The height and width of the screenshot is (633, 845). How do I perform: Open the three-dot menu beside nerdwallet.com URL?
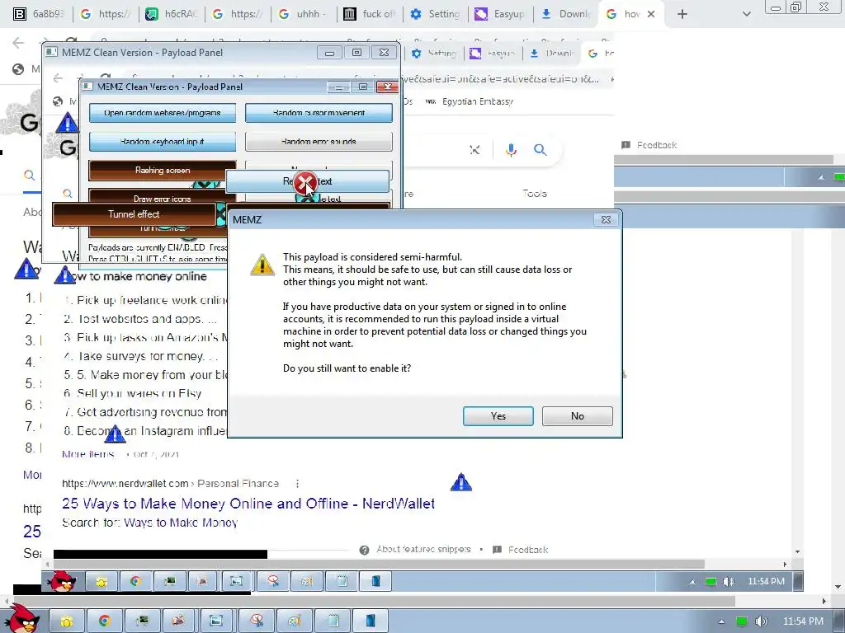point(297,483)
